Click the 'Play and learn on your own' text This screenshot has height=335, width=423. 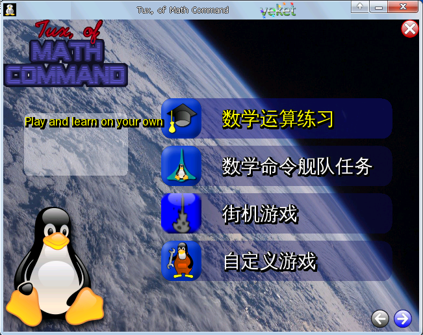[x=94, y=122]
